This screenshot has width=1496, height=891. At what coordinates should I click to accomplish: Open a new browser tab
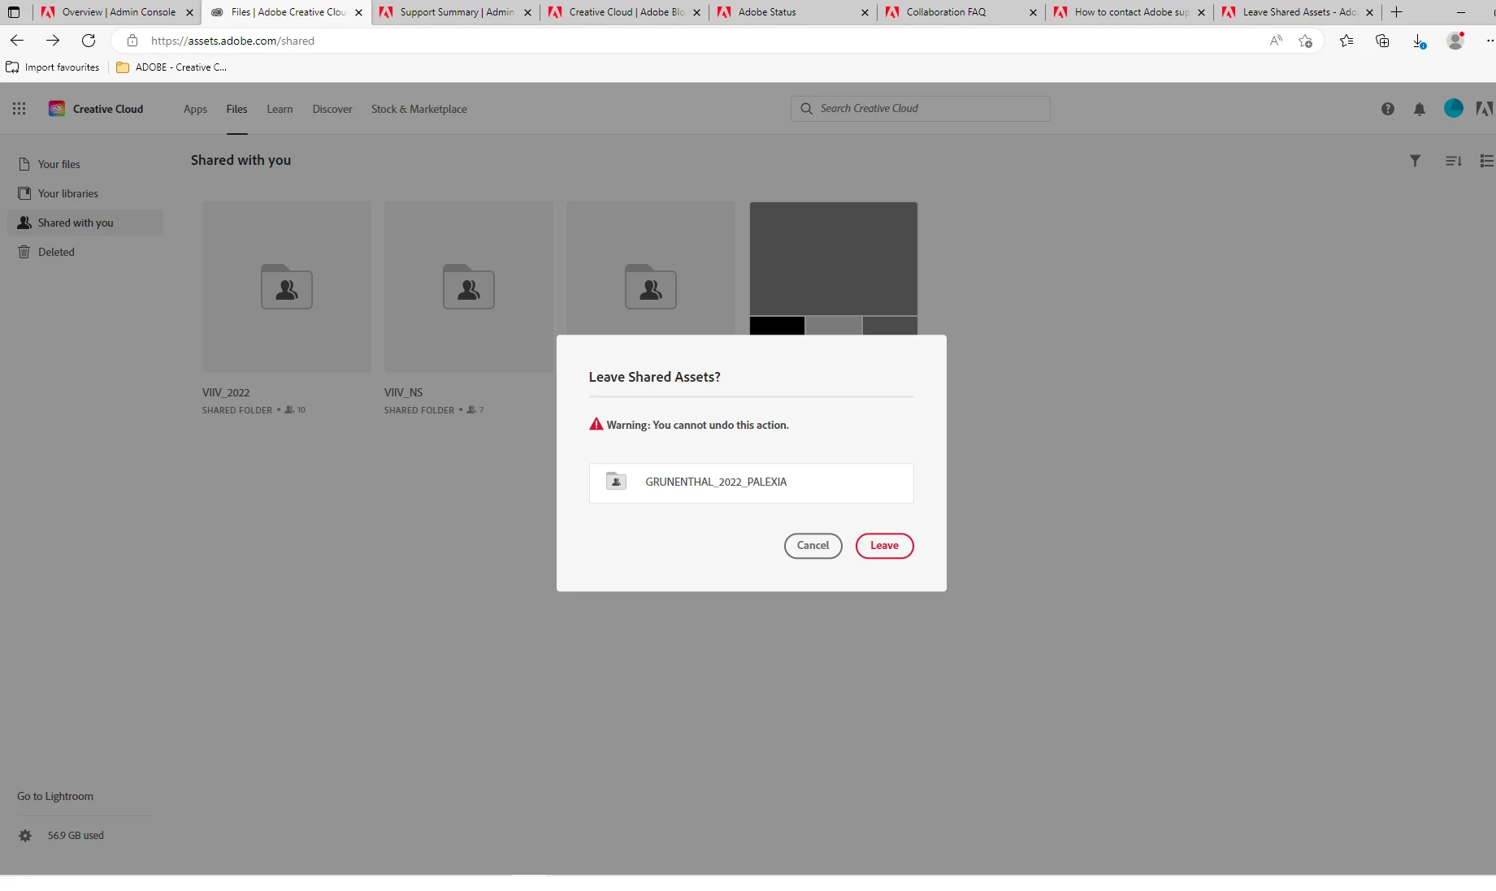click(1397, 12)
